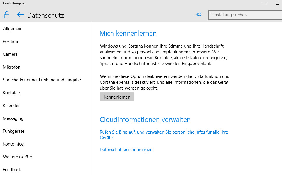Screen dimensions: 282x175
Task: Open the Datenschutzbestimmungen link
Action: click(126, 150)
